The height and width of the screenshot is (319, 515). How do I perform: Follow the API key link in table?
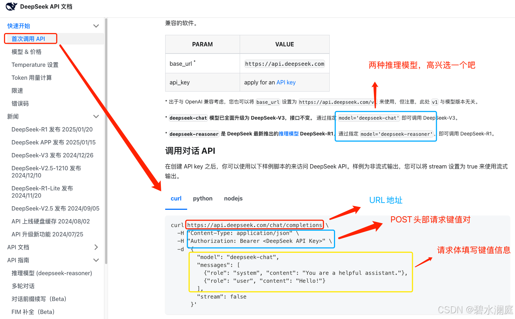(286, 82)
